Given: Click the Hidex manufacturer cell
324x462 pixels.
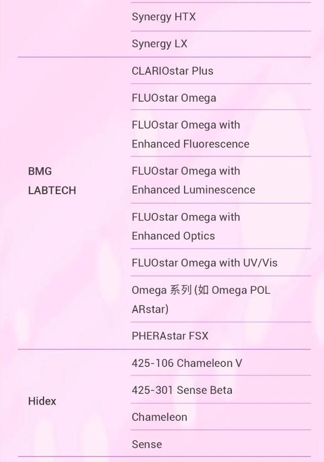Looking at the screenshot, I should coord(42,401).
